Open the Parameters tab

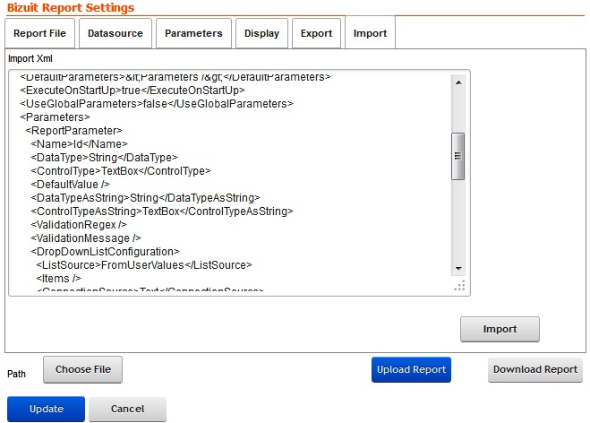[193, 33]
